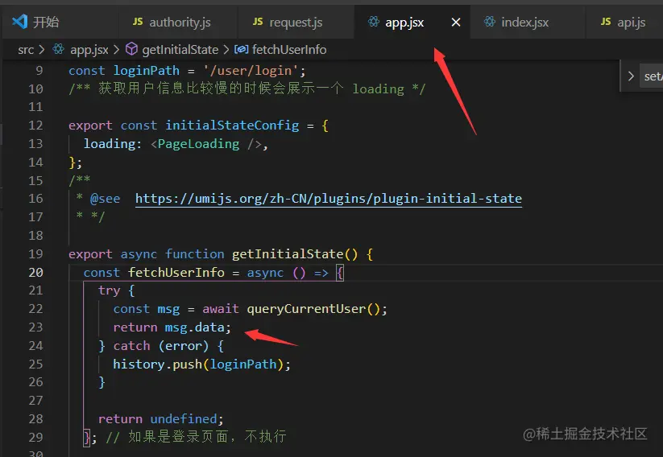Viewport: 663px width, 457px height.
Task: Click the src breadcrumb segment
Action: point(25,50)
